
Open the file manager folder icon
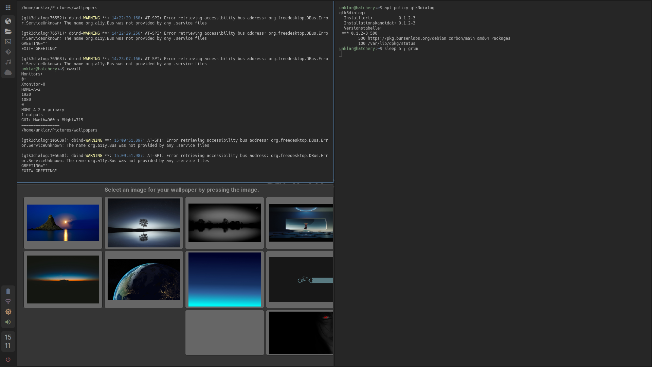coord(8,32)
